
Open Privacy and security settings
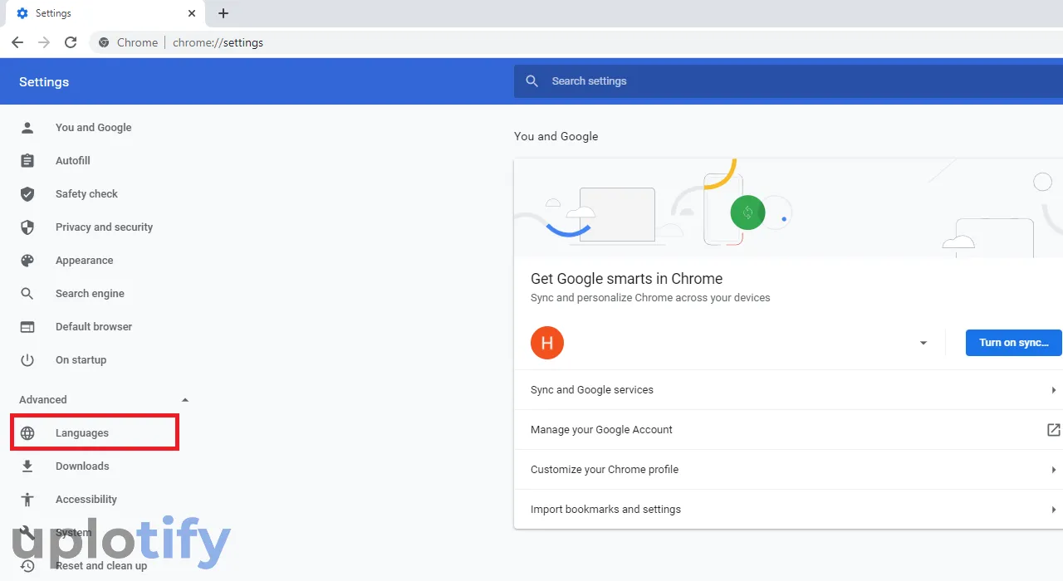[104, 227]
